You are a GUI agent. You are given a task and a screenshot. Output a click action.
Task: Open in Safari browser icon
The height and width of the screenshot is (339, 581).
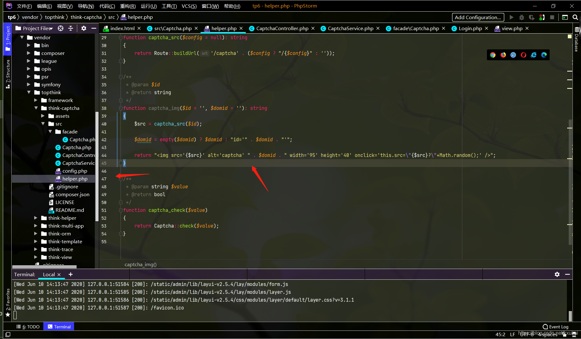point(513,55)
